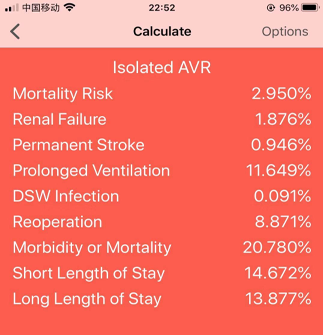Select Morbidity or Mortality row
Viewport: 323px width, 335px height.
point(162,247)
